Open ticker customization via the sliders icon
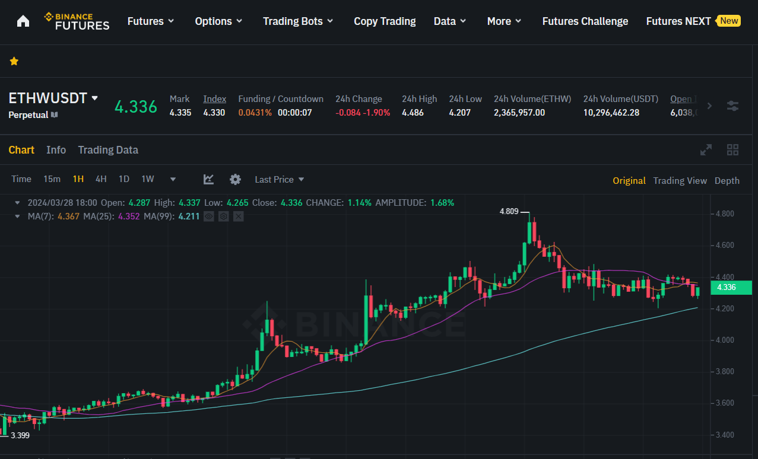Image resolution: width=758 pixels, height=459 pixels. (733, 105)
